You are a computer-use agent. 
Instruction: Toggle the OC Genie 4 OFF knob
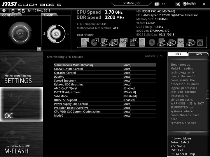click(x=20, y=34)
